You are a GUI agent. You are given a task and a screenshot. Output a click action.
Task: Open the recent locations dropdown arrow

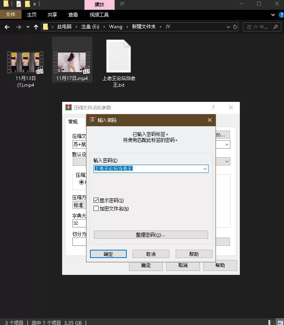click(x=28, y=27)
